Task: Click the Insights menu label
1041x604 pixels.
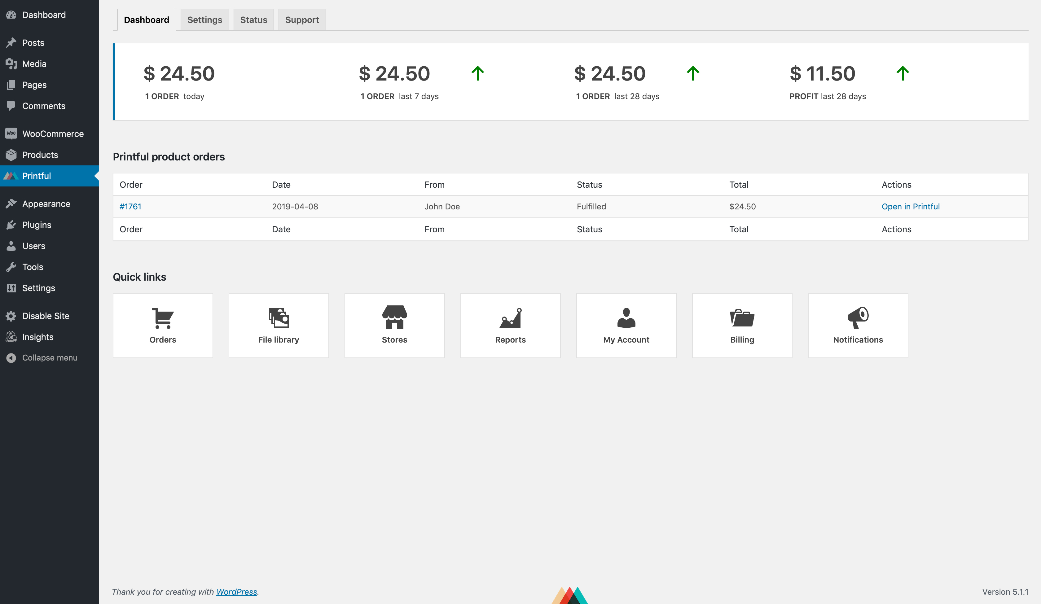Action: pyautogui.click(x=37, y=337)
